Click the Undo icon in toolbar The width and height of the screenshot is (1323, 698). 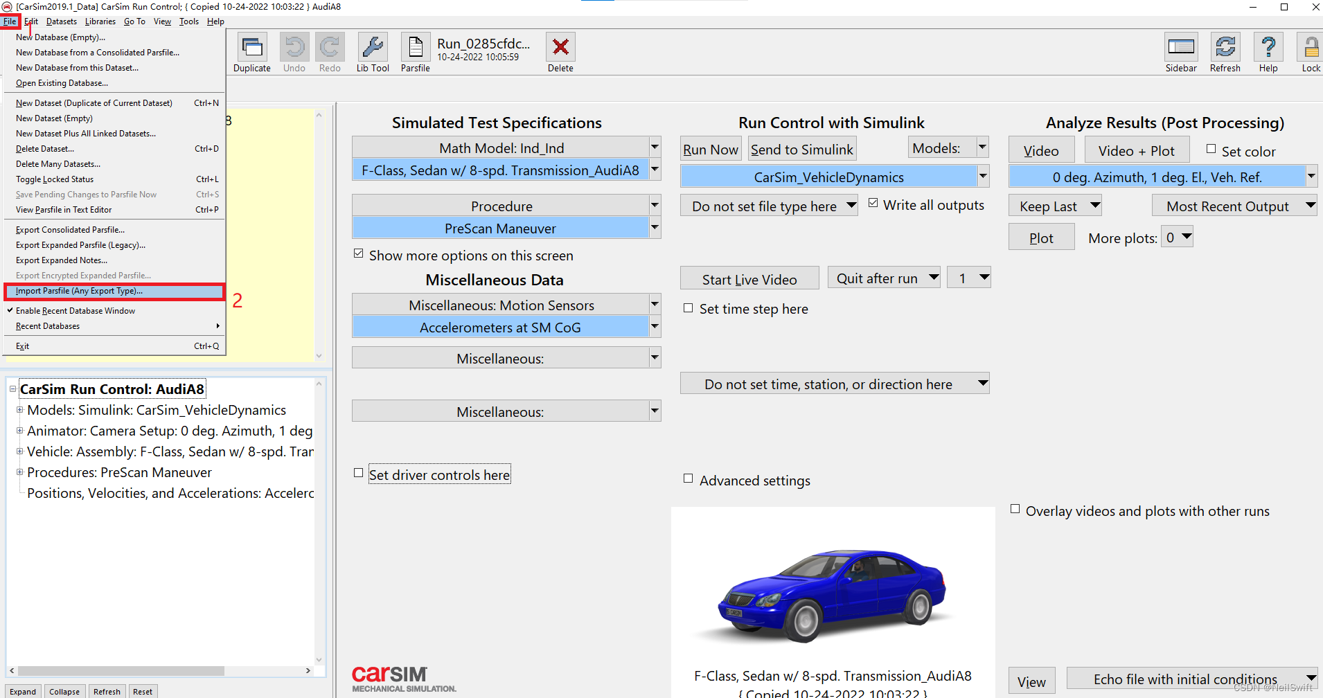pyautogui.click(x=294, y=47)
